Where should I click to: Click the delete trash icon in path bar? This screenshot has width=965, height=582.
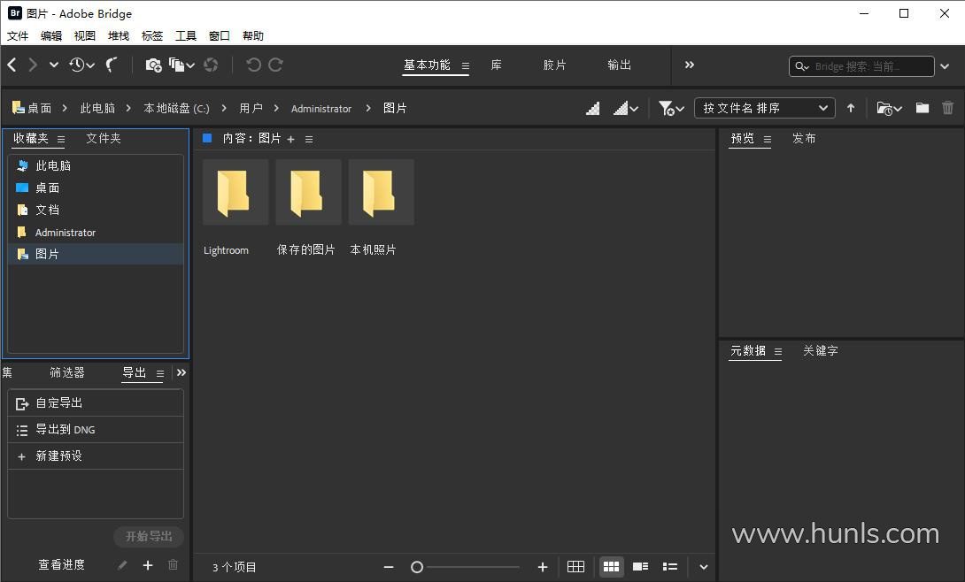pos(948,108)
